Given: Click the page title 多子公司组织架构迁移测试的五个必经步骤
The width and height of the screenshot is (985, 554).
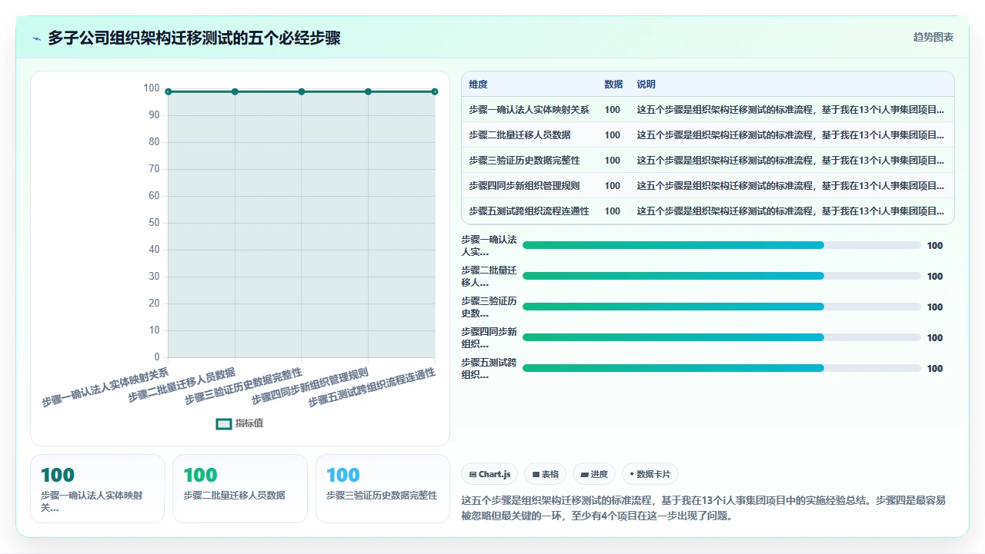Looking at the screenshot, I should (194, 38).
